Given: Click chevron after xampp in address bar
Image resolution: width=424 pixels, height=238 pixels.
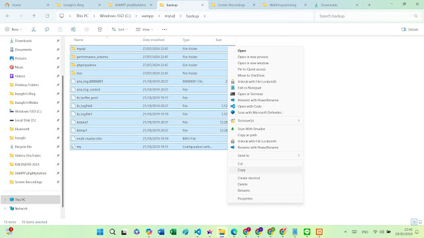Looking at the screenshot, I should pyautogui.click(x=159, y=16).
